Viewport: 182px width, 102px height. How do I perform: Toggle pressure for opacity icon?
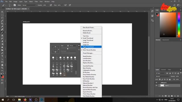coord(51,5)
